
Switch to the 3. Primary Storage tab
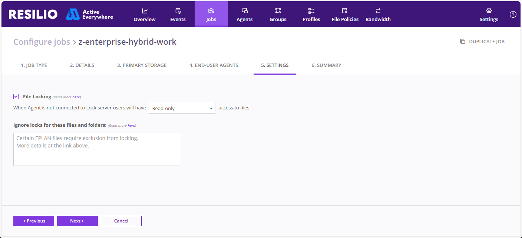[x=142, y=65]
